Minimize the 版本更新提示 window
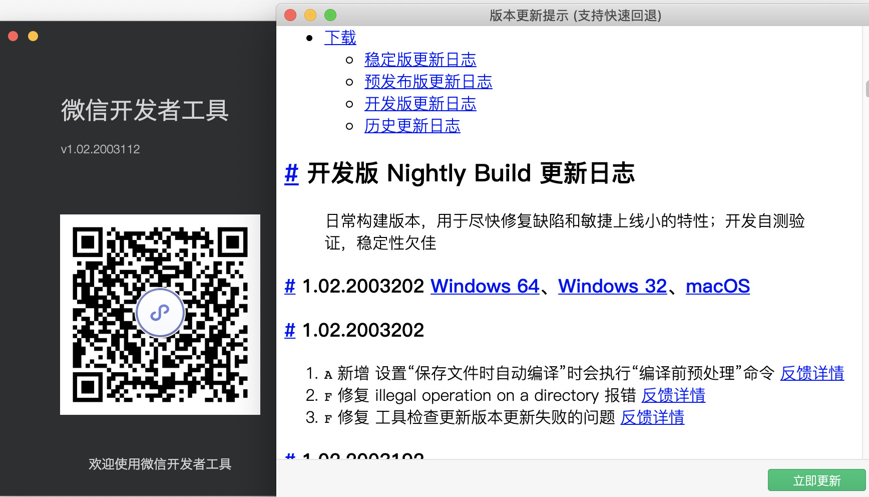Image resolution: width=869 pixels, height=497 pixels. tap(310, 15)
